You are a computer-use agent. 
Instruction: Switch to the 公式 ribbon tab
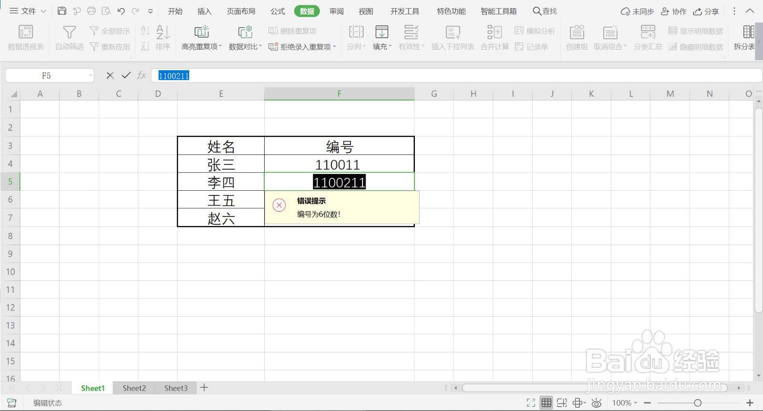pos(278,11)
